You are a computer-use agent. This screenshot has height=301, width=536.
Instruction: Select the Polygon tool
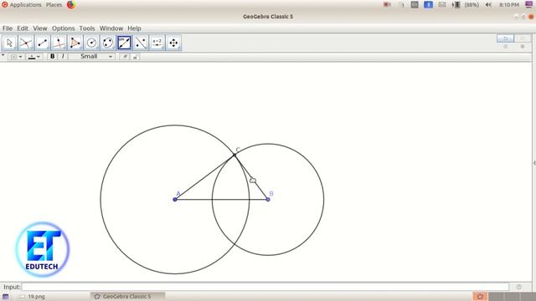coord(75,43)
